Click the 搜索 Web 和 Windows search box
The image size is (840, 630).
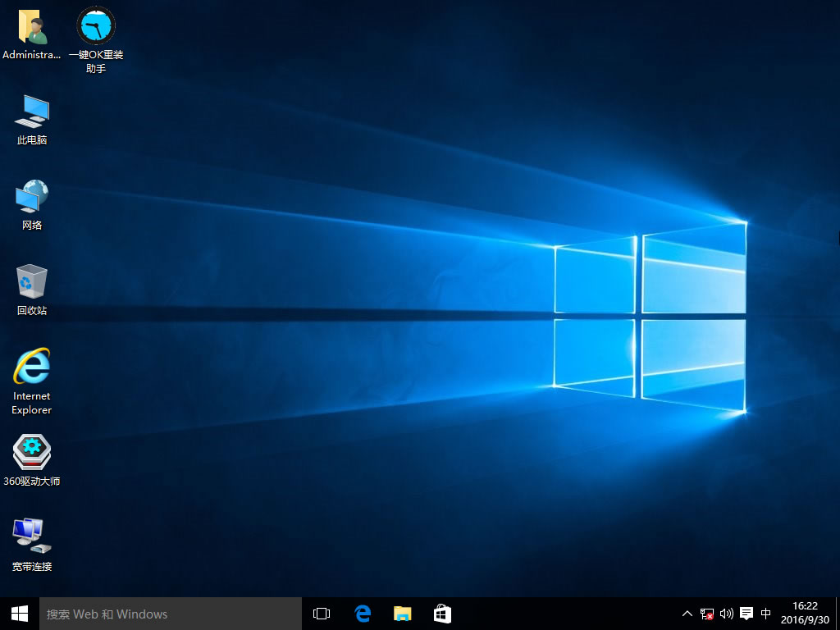pos(171,614)
